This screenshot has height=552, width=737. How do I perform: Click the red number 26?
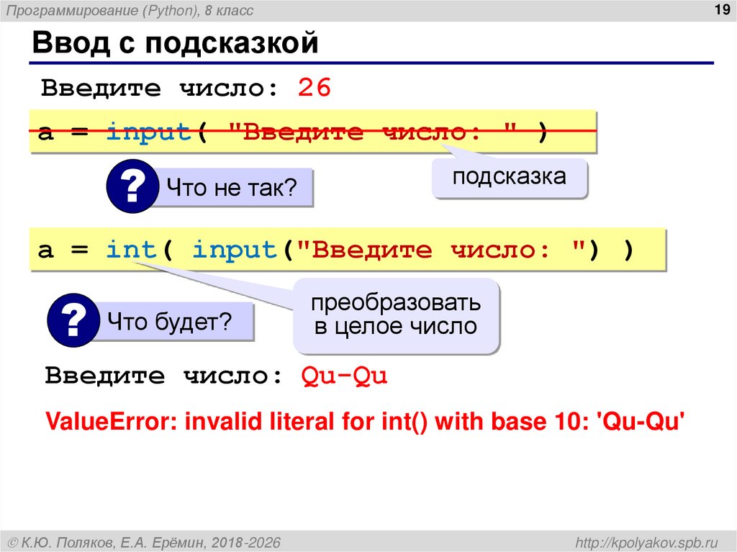click(x=315, y=88)
